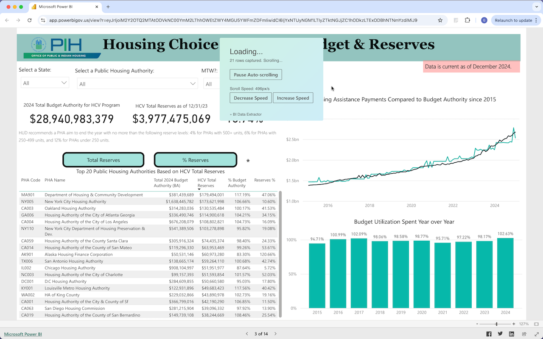This screenshot has height=339, width=543.
Task: Adjust the report zoom slider
Action: [495, 324]
